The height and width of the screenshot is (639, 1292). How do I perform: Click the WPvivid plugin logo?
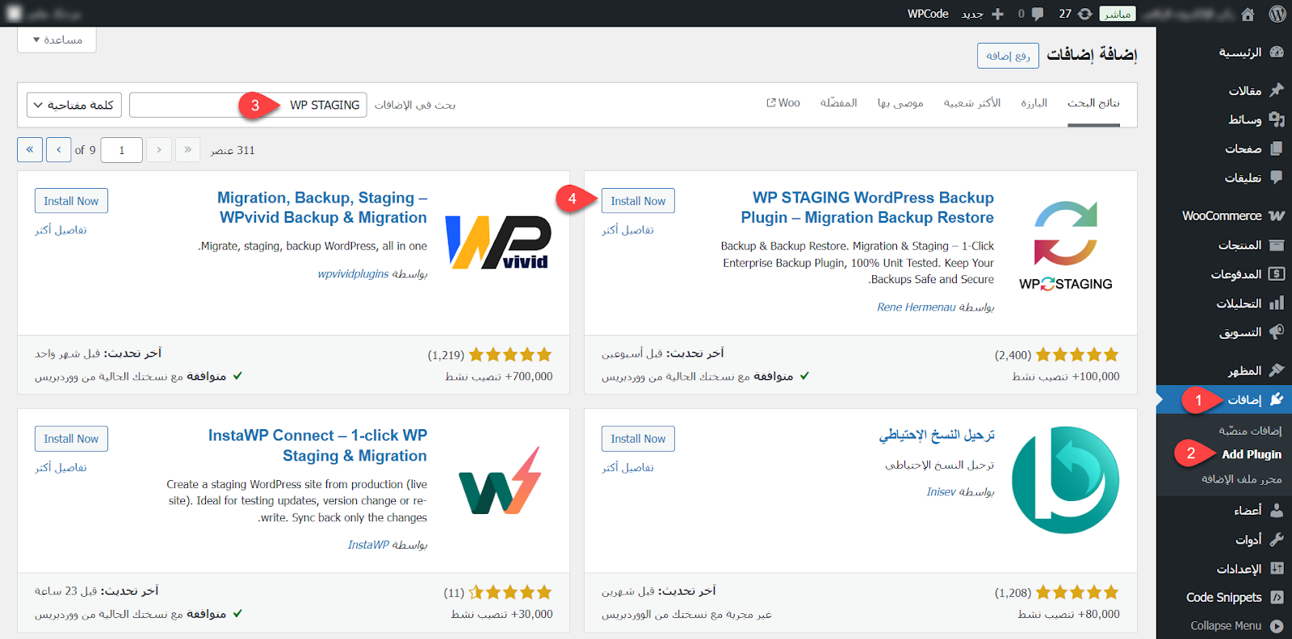(x=497, y=242)
